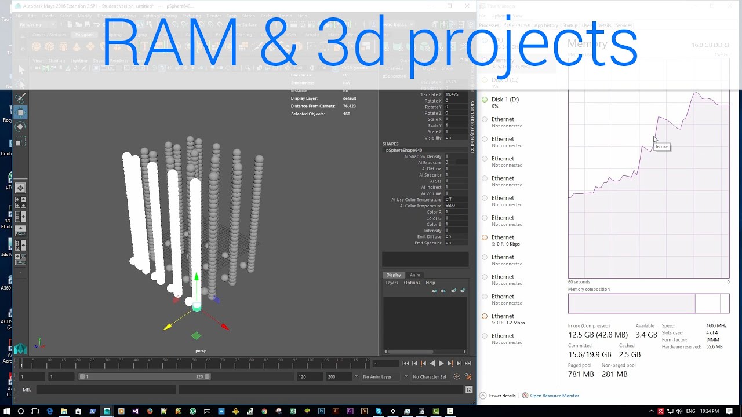Open the Character Set dropdown
Screen dimensions: 742x417
pos(429,376)
